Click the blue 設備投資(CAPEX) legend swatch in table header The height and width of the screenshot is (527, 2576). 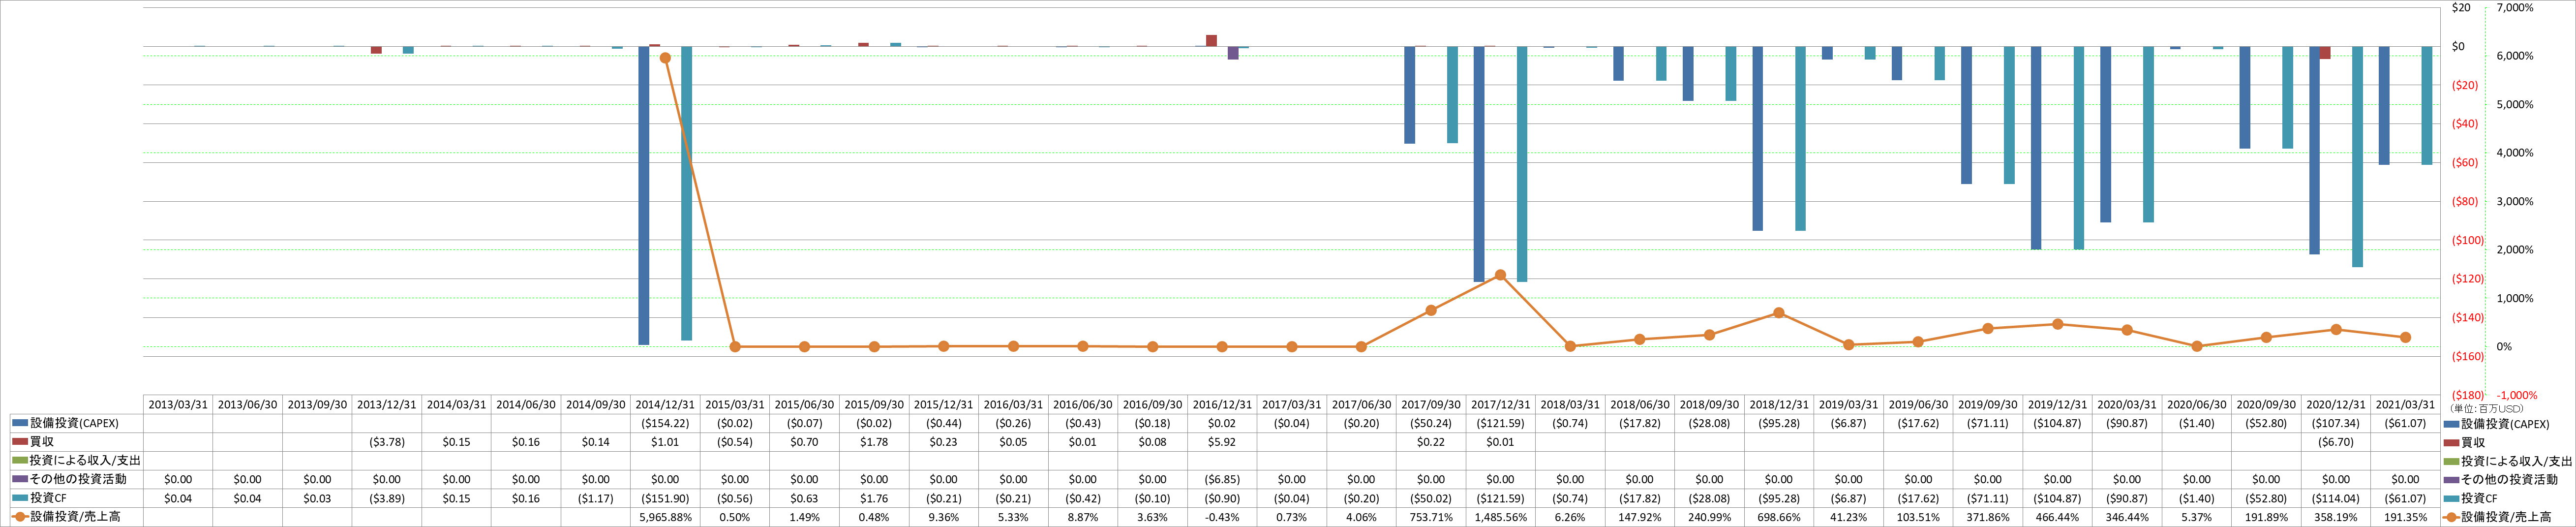coord(20,423)
